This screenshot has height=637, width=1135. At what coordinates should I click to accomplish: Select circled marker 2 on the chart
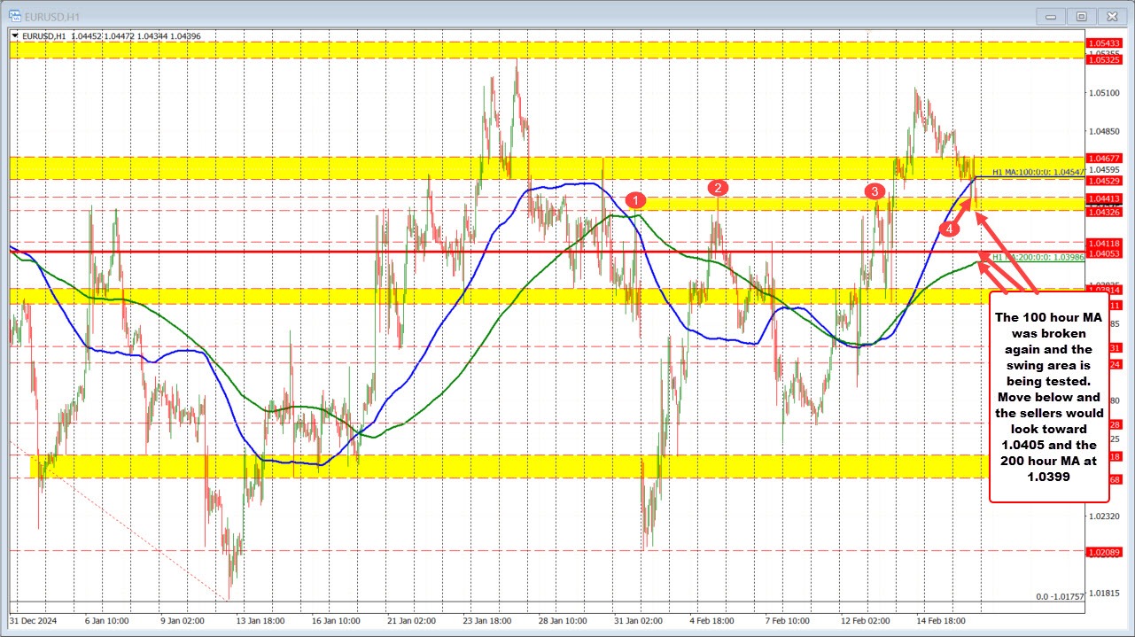[718, 187]
